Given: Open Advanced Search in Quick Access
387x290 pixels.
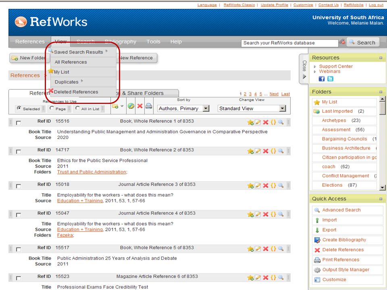Looking at the screenshot, I should point(341,210).
